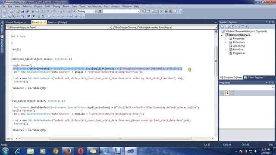The image size is (276, 155).
Task: Click the Categorized icon in Properties panel
Action: click(x=222, y=93)
